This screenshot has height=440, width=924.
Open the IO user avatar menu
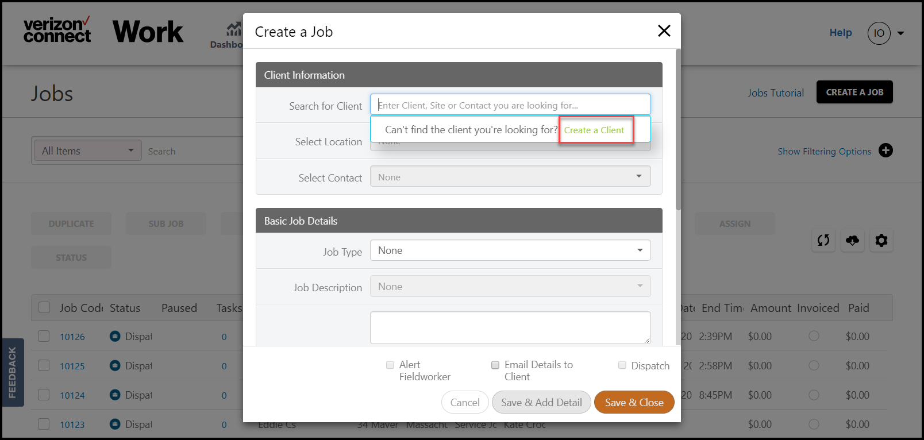(879, 33)
